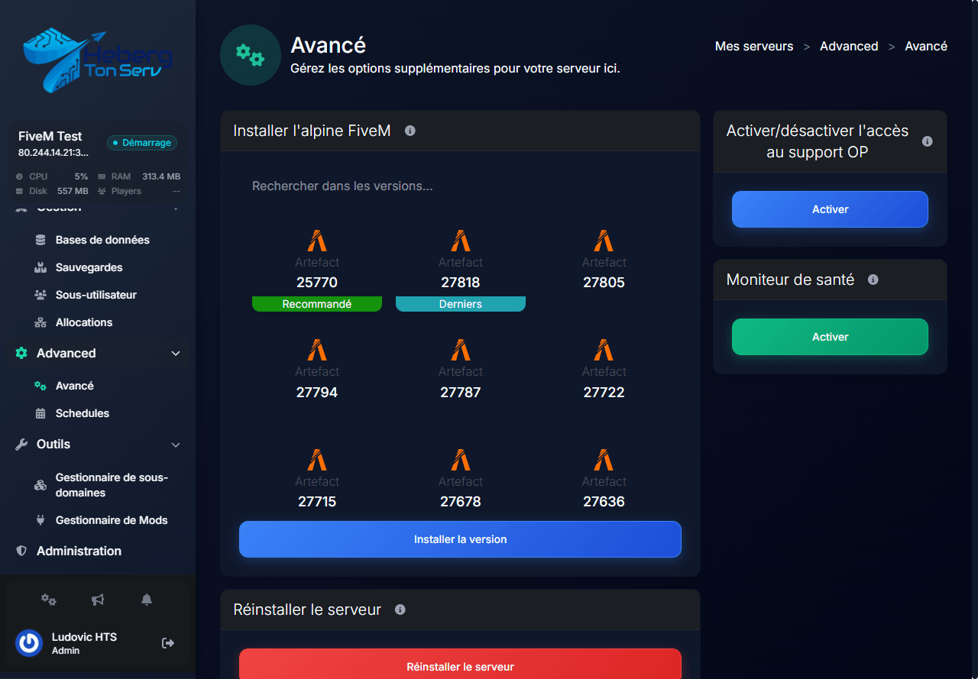Screen dimensions: 978x679
Task: Click the Administration shield icon
Action: 21,551
